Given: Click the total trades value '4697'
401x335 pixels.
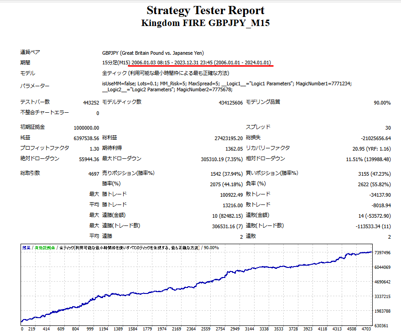Looking at the screenshot, I should click(x=94, y=174).
